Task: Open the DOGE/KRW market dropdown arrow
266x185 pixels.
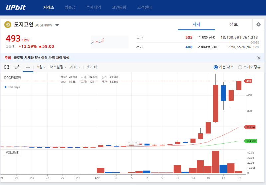Action: [x=57, y=25]
